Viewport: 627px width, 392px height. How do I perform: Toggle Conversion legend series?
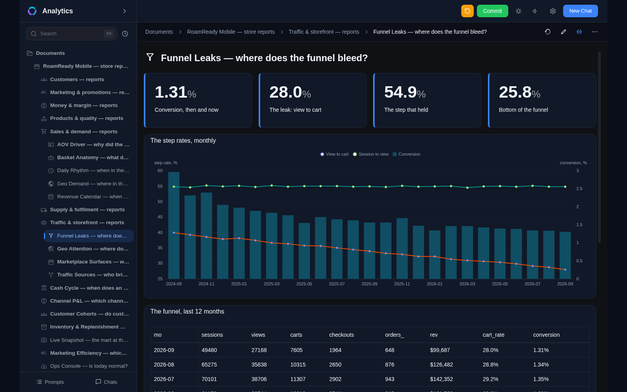[x=406, y=154]
